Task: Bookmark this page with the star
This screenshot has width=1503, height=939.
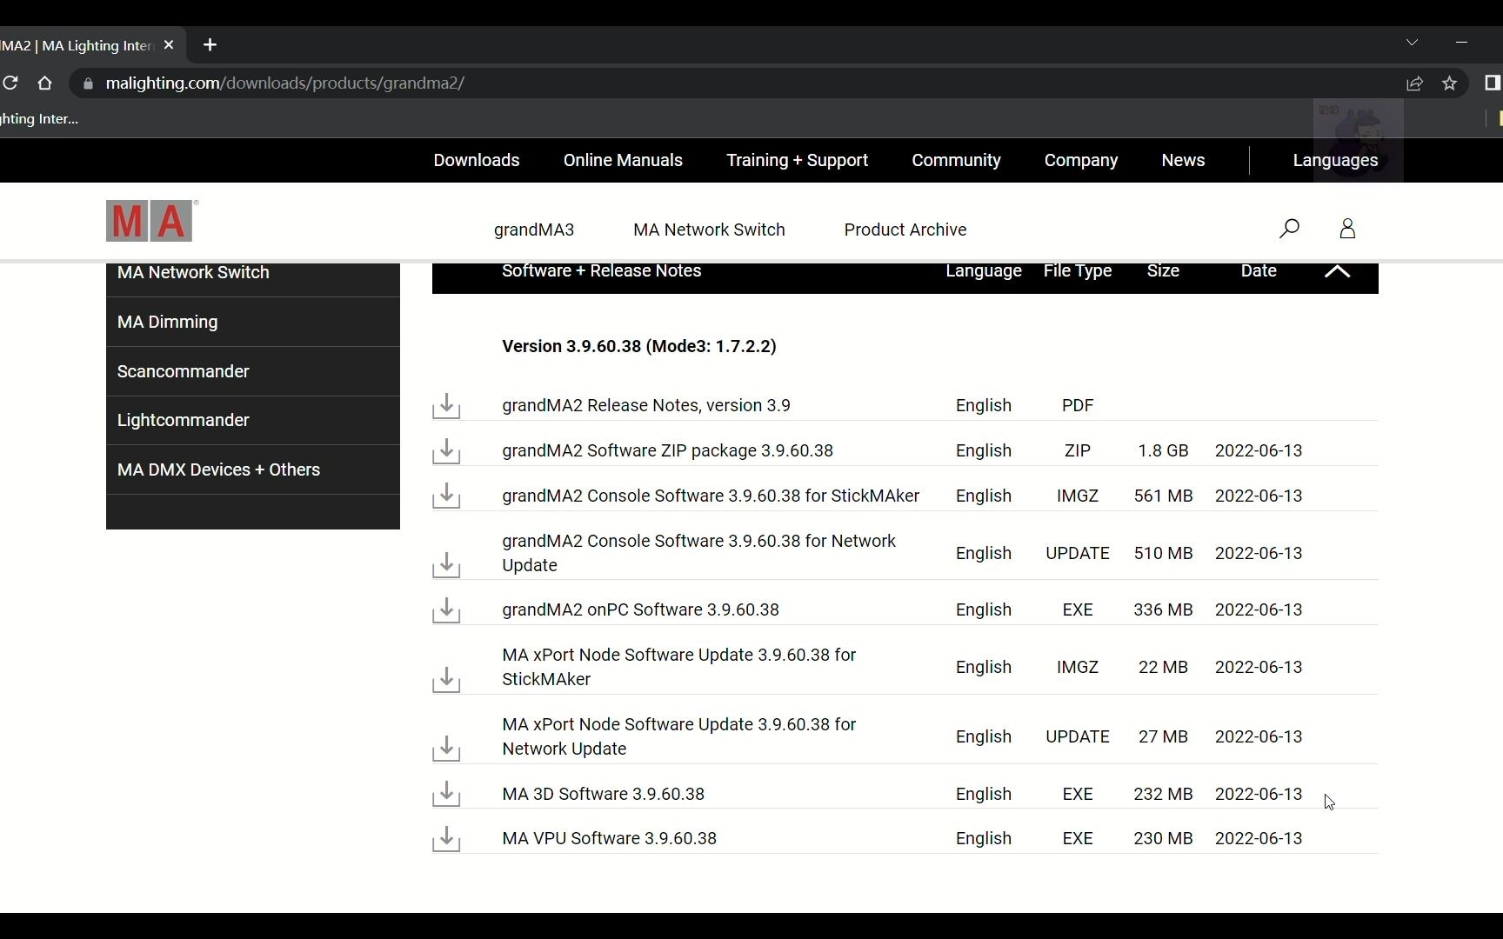Action: pyautogui.click(x=1449, y=83)
